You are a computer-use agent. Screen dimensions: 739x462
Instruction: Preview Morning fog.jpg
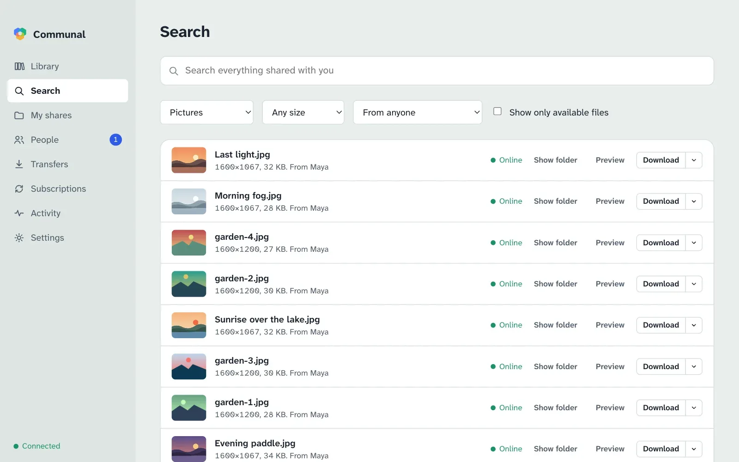(610, 201)
